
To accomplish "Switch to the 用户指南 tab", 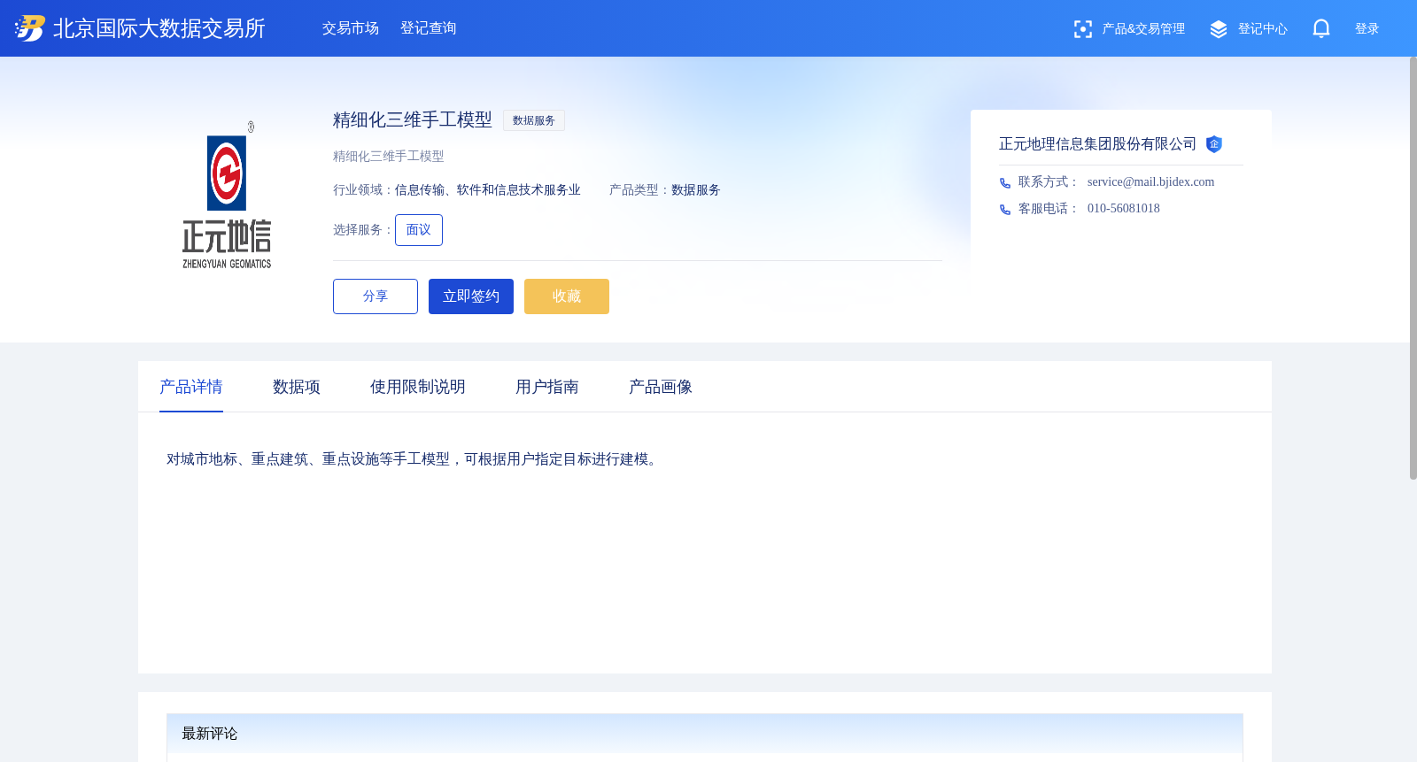I will coord(547,387).
